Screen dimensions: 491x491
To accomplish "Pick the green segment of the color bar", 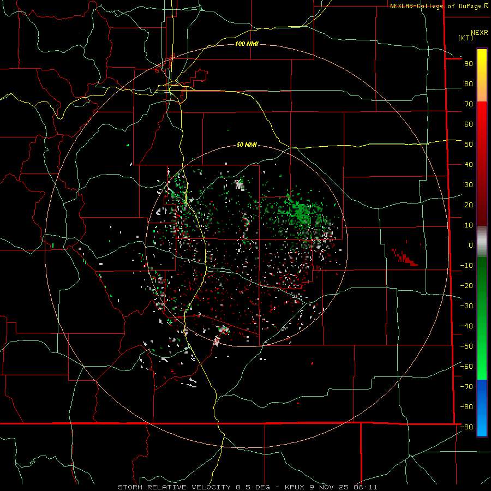I will [482, 318].
